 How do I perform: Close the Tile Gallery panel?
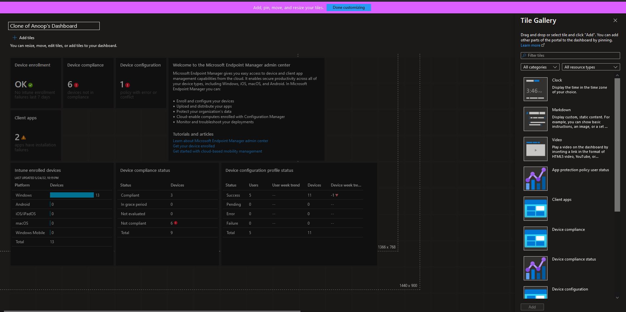[615, 20]
